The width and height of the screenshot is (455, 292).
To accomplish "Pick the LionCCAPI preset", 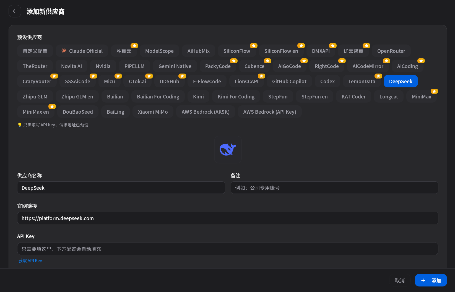I will 246,81.
